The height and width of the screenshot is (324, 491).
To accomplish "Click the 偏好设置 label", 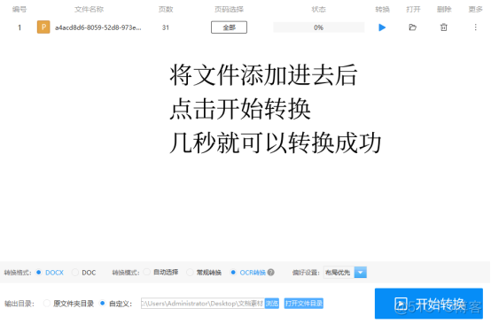I will click(306, 273).
